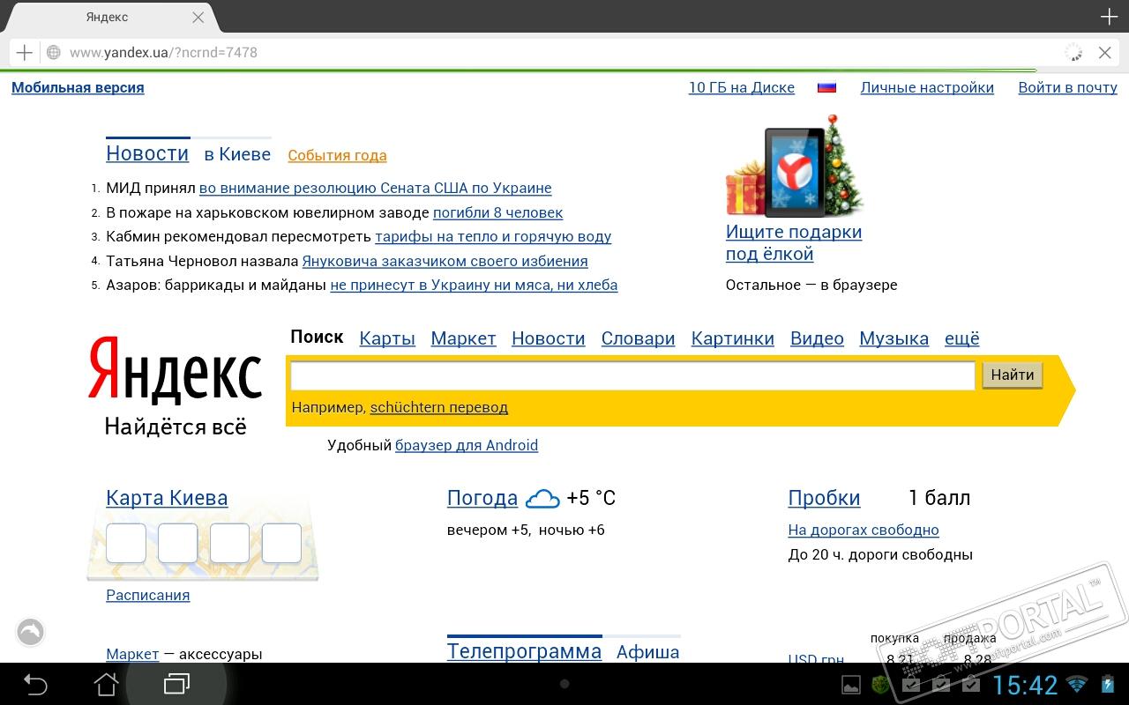Image resolution: width=1129 pixels, height=705 pixels.
Task: Tap the picture notification icon in the status bar
Action: click(850, 685)
